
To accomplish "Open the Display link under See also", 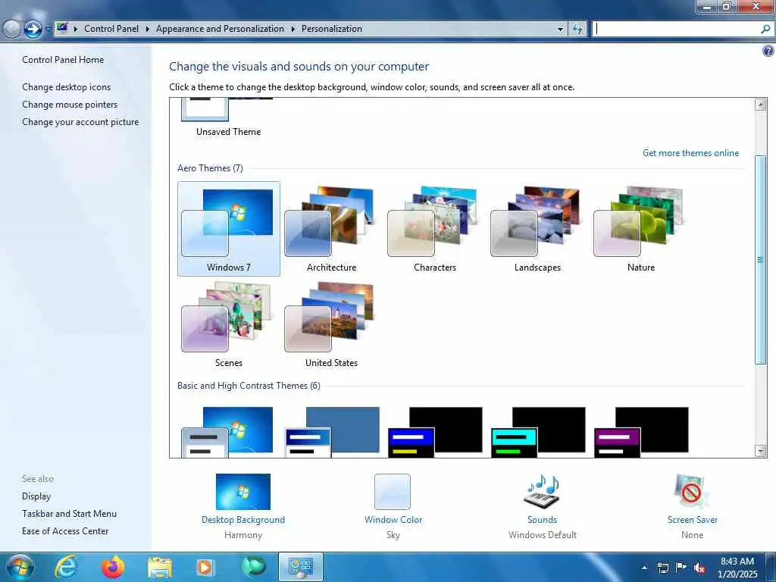I will click(x=36, y=496).
